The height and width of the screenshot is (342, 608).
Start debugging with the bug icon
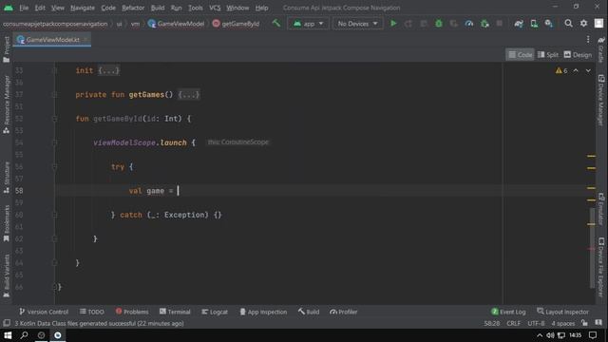click(x=439, y=23)
